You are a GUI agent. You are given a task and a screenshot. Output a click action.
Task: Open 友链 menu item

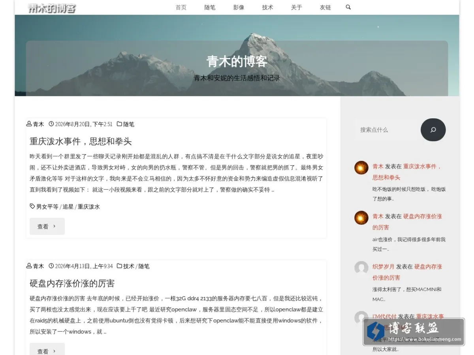tap(325, 7)
